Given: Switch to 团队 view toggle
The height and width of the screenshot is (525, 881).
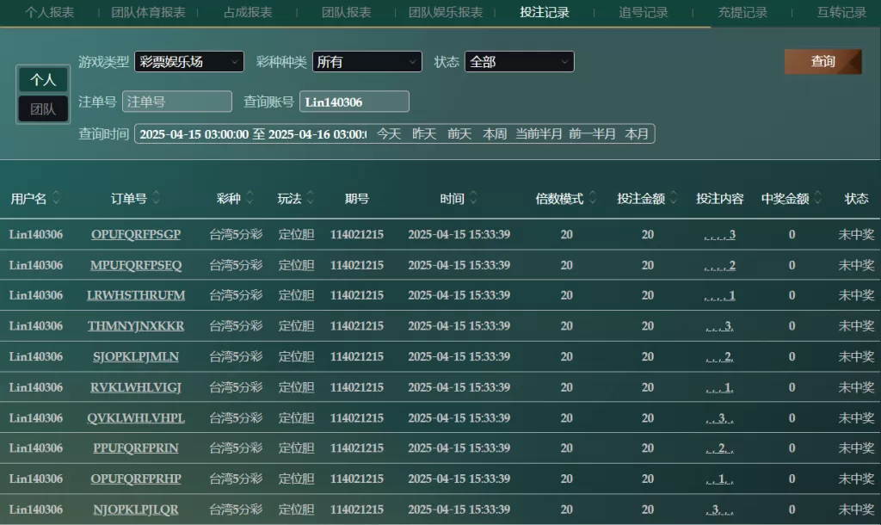Looking at the screenshot, I should (43, 109).
